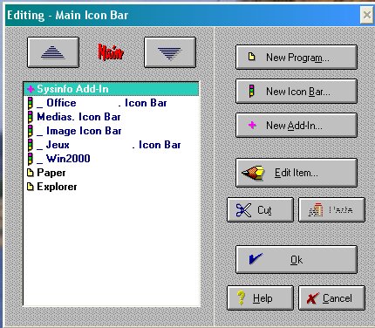The image size is (375, 328).
Task: Cancel editing the Main Icon Bar
Action: click(331, 298)
